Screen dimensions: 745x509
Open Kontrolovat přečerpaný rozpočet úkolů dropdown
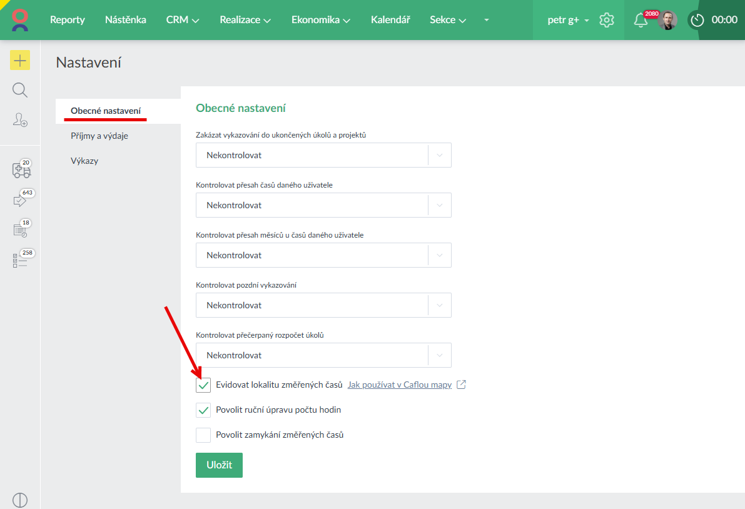point(323,355)
